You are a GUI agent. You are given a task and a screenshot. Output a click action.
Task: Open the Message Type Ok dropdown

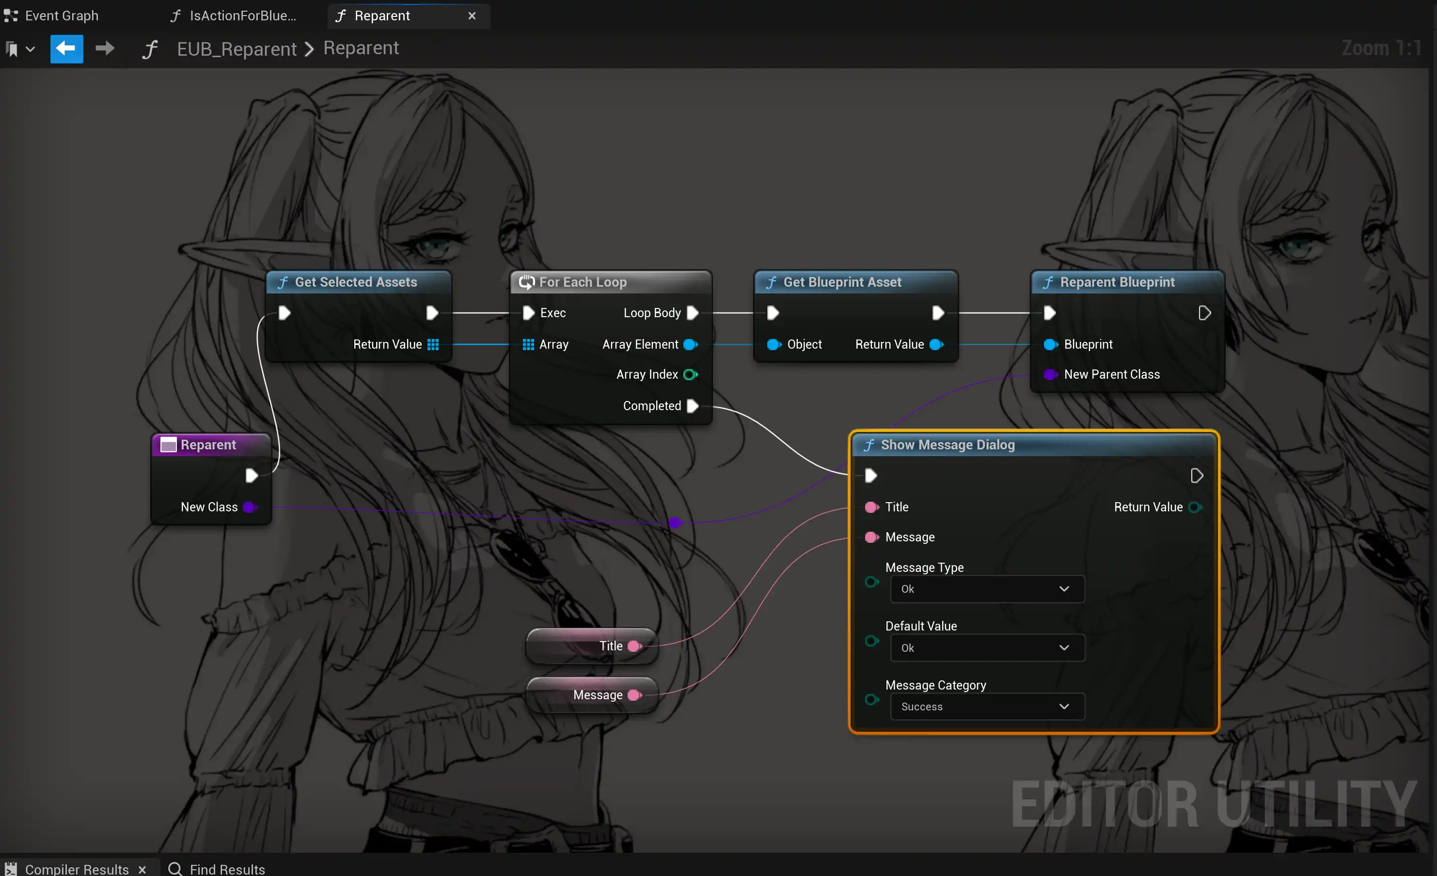pyautogui.click(x=987, y=589)
